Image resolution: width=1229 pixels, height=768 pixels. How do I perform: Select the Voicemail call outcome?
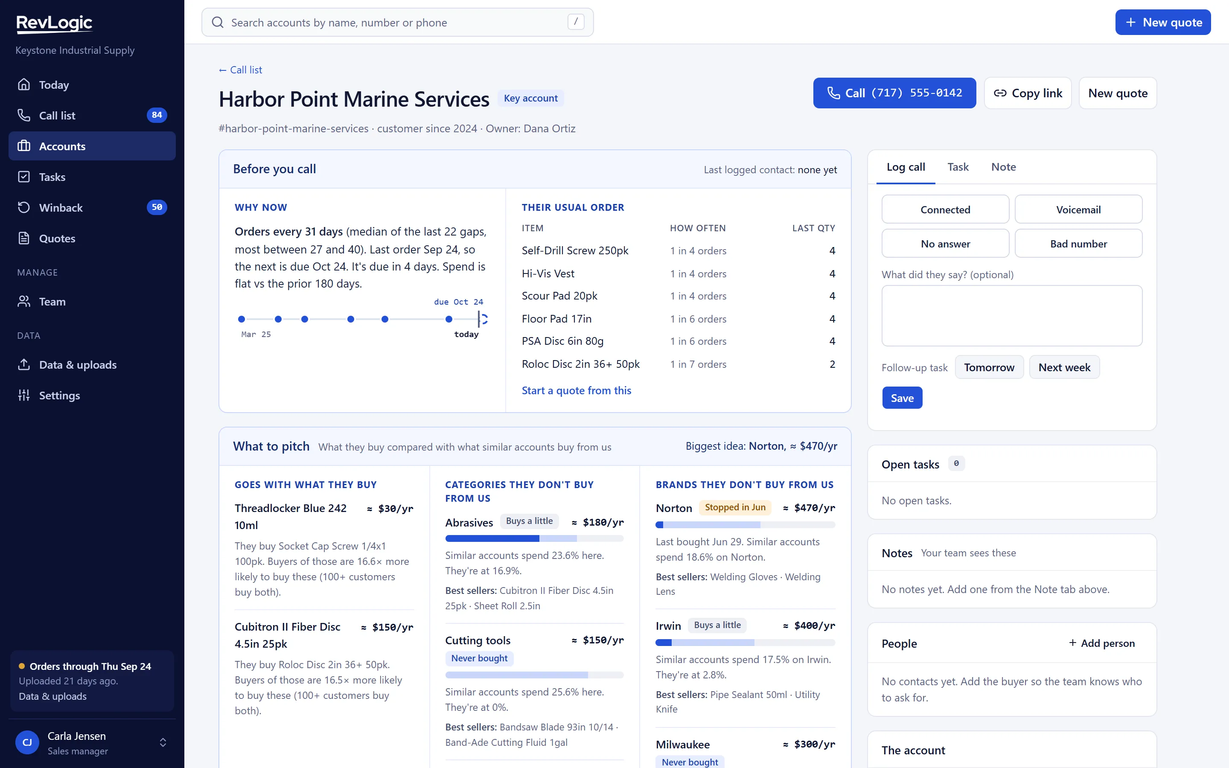1078,209
